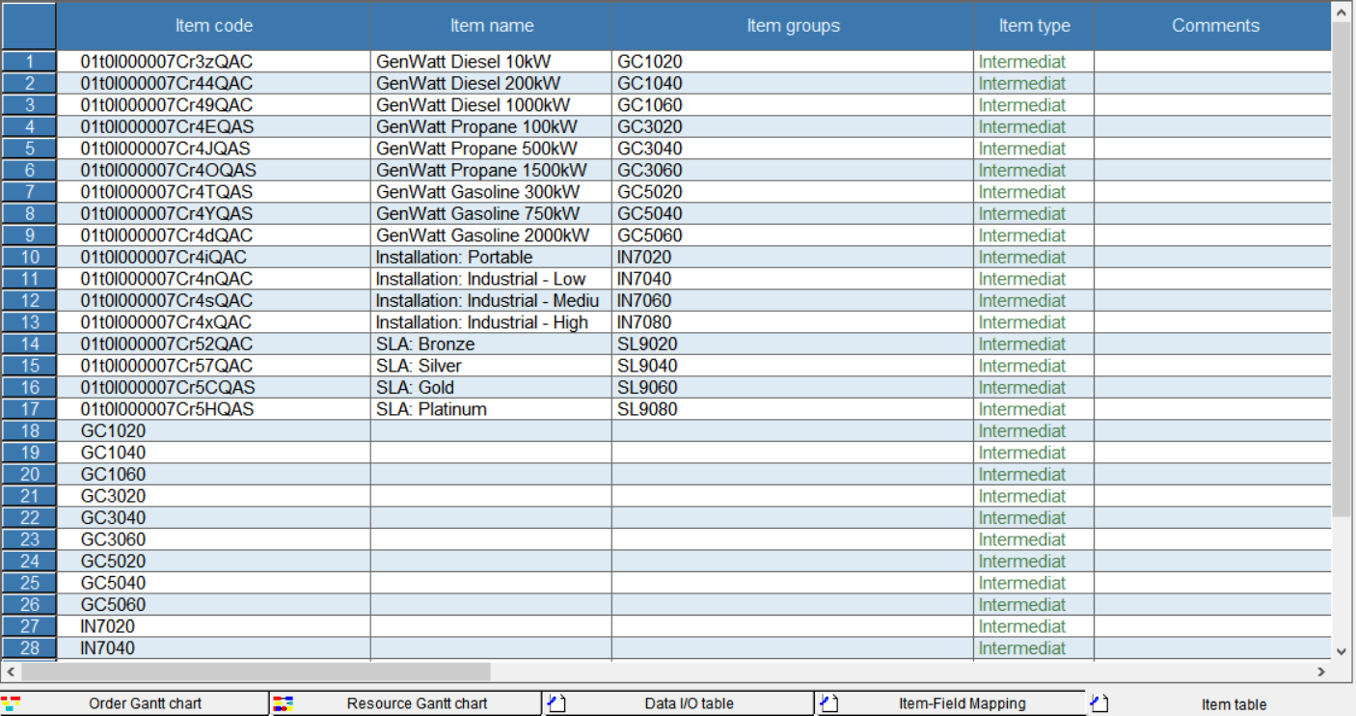Select the Comments column header

click(1214, 26)
